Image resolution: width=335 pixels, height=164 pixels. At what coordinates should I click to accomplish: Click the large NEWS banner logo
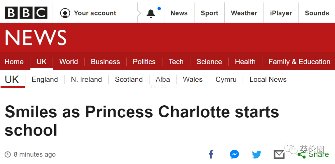point(36,38)
